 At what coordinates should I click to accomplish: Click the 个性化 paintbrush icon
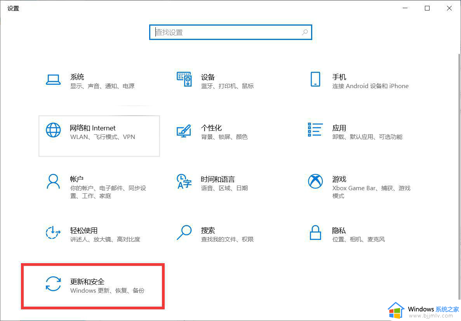click(184, 131)
